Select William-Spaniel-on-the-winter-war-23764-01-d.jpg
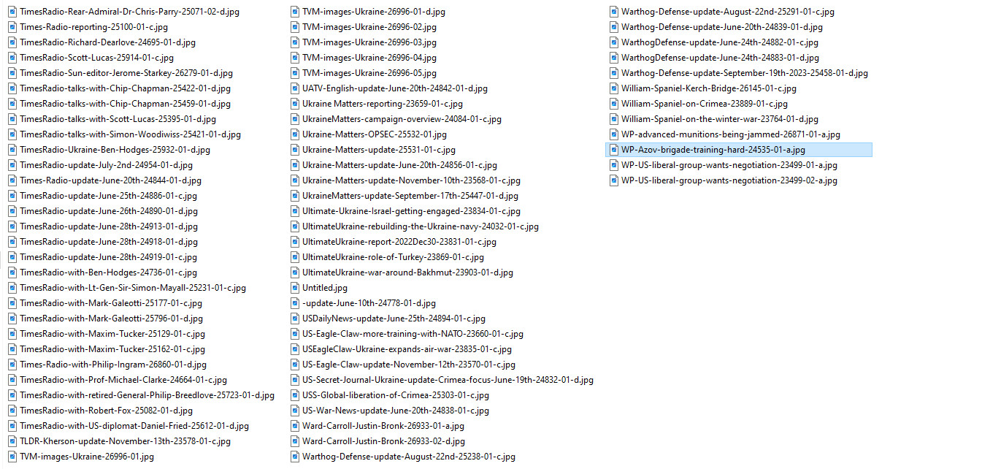982x469 pixels. [x=720, y=119]
